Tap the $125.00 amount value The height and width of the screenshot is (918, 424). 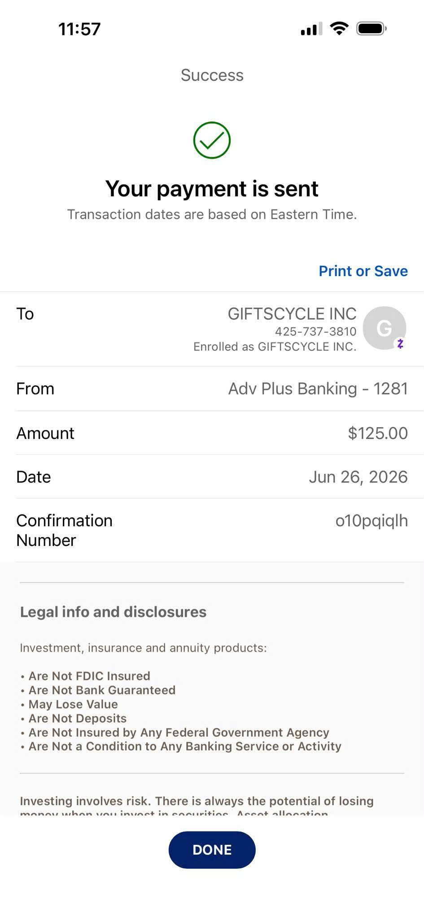(x=378, y=433)
